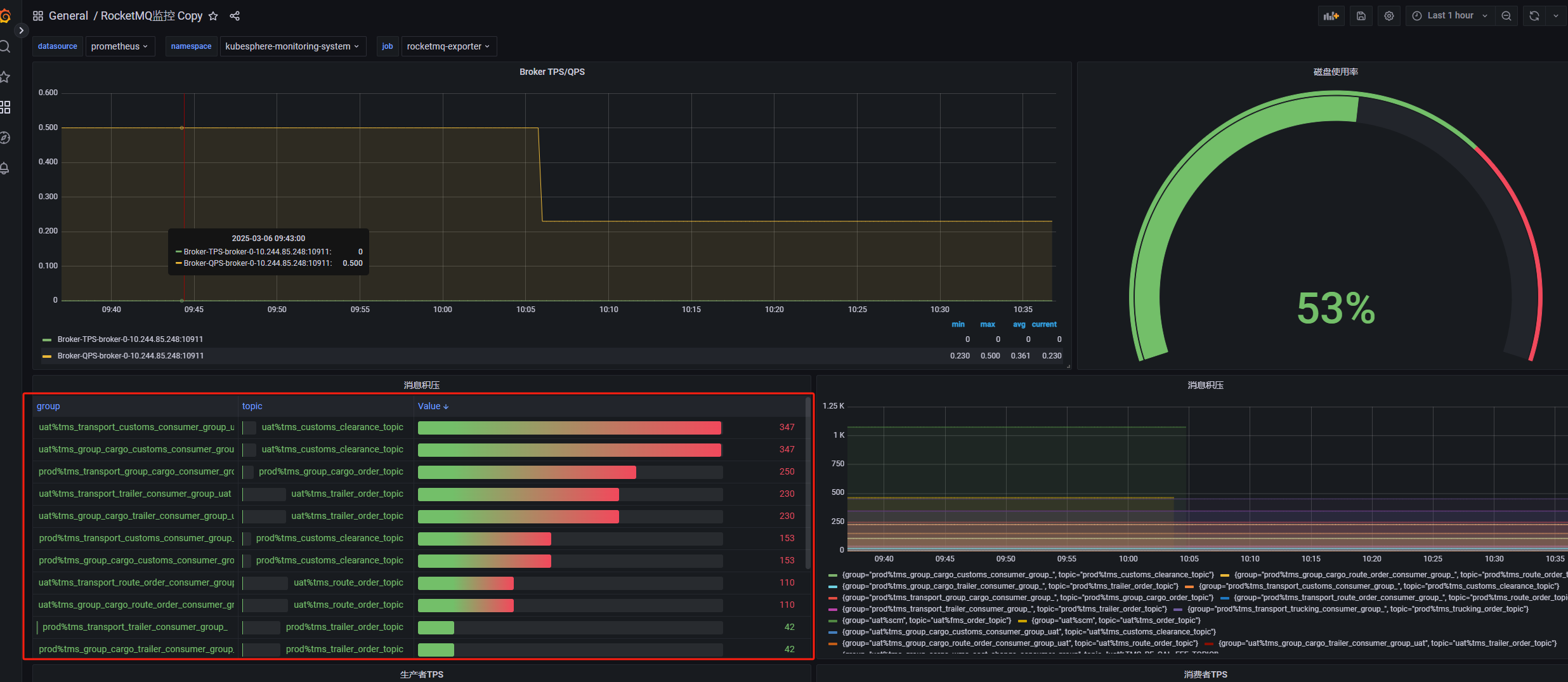This screenshot has width=1568, height=682.
Task: Click the Broker-TPS legend green color swatch
Action: (47, 340)
